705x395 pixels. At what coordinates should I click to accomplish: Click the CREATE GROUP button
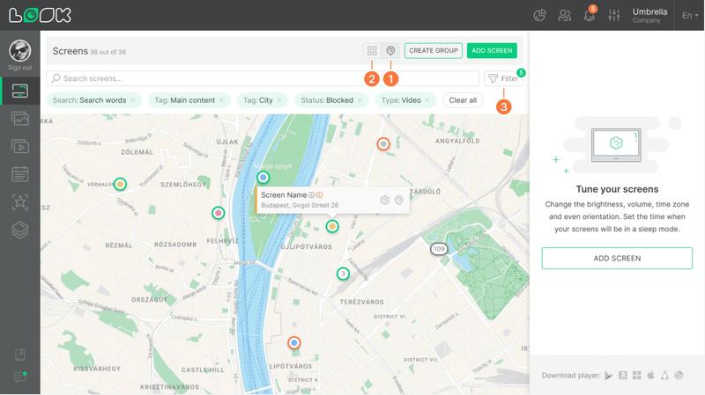[x=434, y=51]
